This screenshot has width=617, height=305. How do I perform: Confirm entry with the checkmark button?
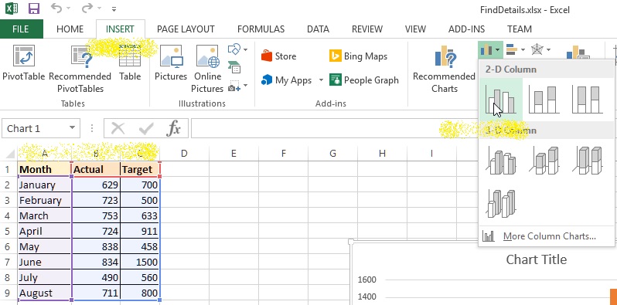pos(146,128)
